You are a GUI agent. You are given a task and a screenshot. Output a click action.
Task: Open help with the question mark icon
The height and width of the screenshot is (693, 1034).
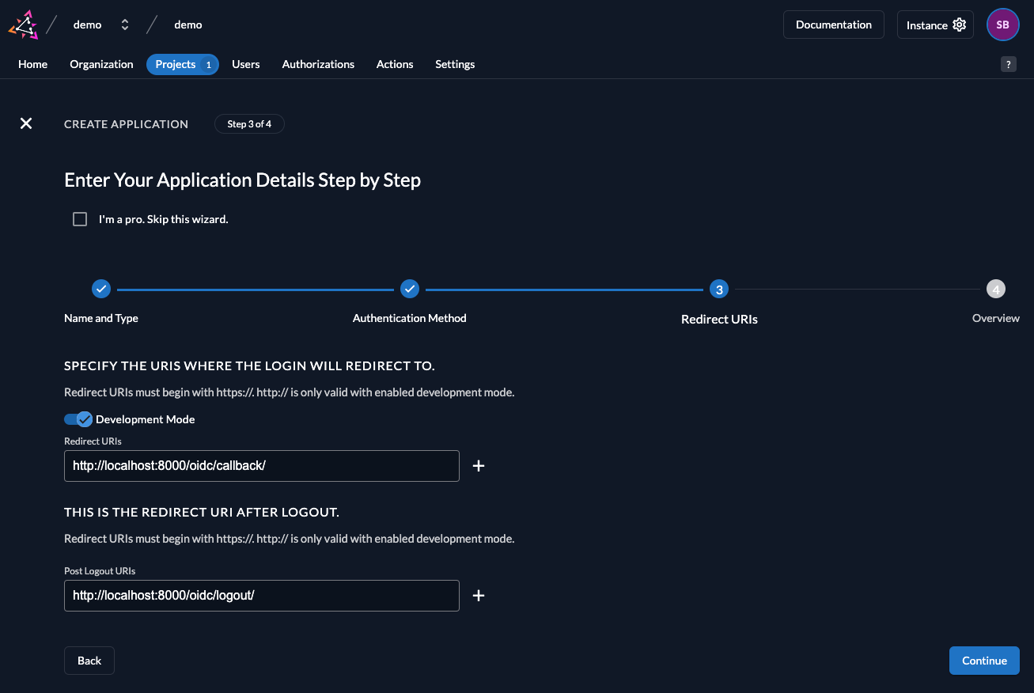[1009, 64]
